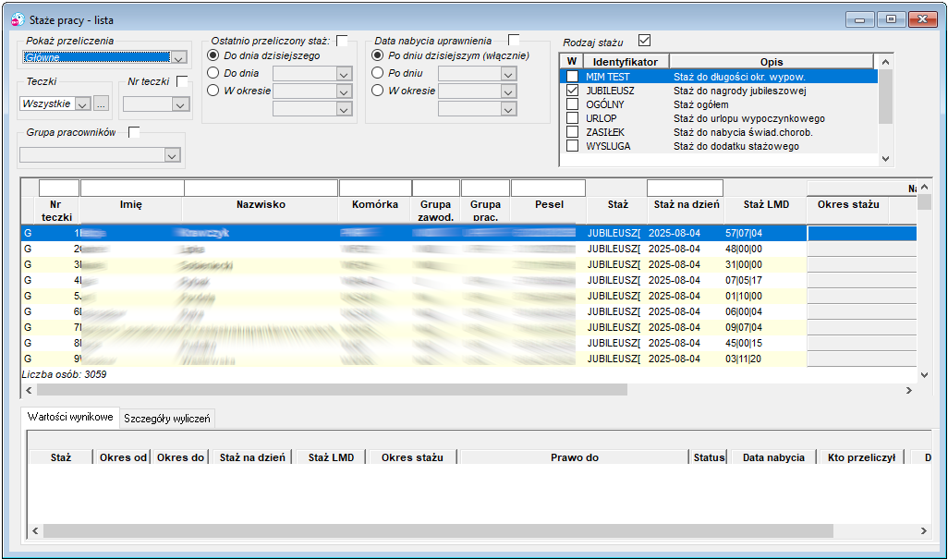This screenshot has width=948, height=560.
Task: Click the Kto przeliczył column header
Action: pyautogui.click(x=861, y=457)
